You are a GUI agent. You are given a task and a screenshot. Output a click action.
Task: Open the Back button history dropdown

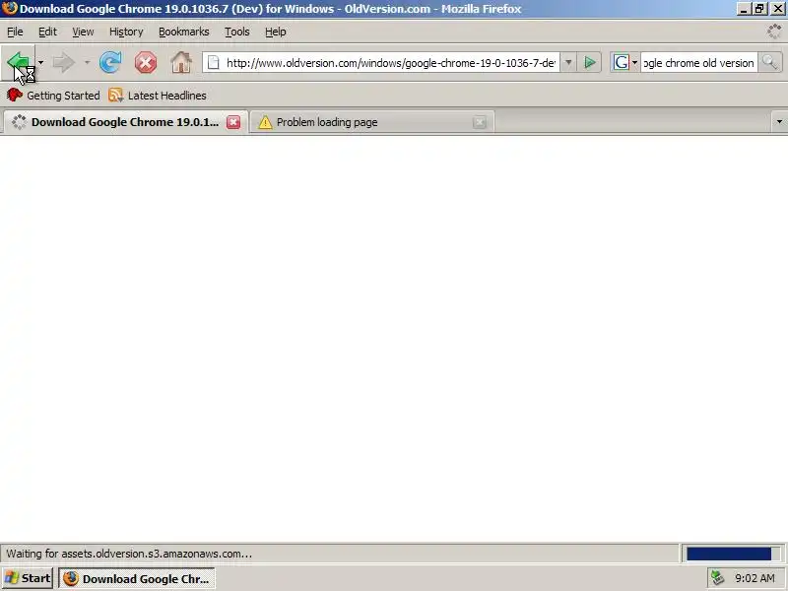(40, 63)
